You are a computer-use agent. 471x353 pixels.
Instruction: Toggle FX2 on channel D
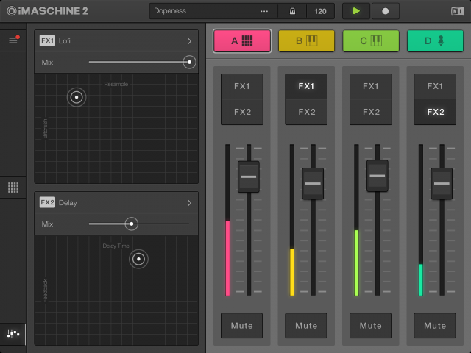[435, 112]
